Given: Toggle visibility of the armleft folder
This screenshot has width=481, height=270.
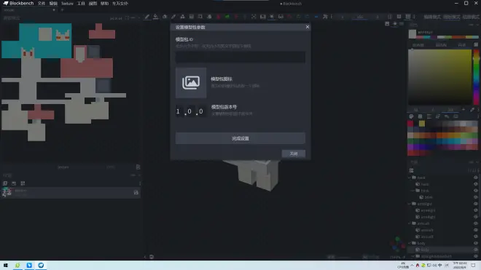Looking at the screenshot, I should (x=475, y=223).
